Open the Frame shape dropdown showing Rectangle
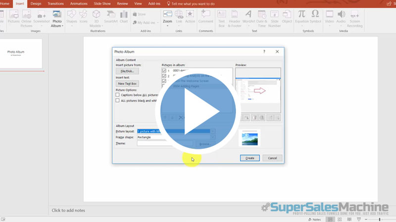 (213, 137)
